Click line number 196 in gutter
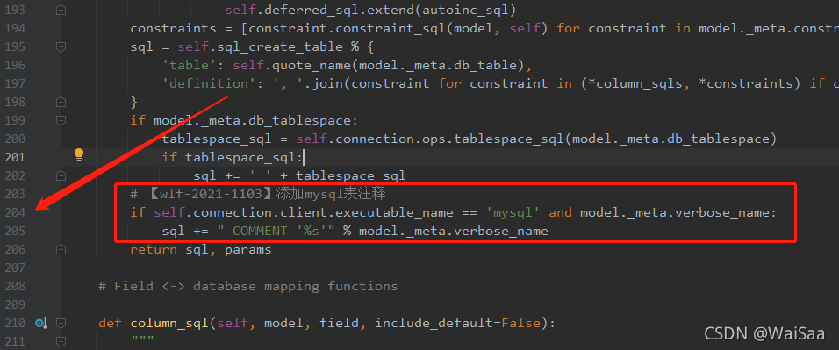Image resolution: width=839 pixels, height=350 pixels. (x=14, y=65)
